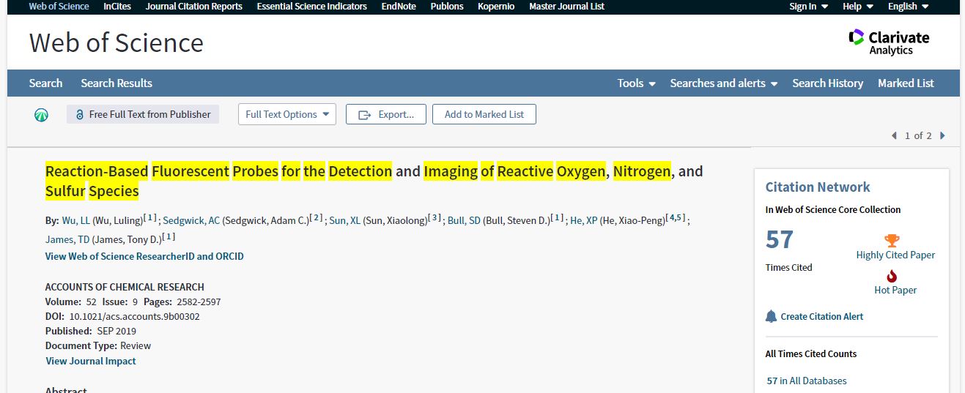Click View Web of Science ResearcherID and ORCID
This screenshot has height=393, width=965.
click(x=144, y=256)
